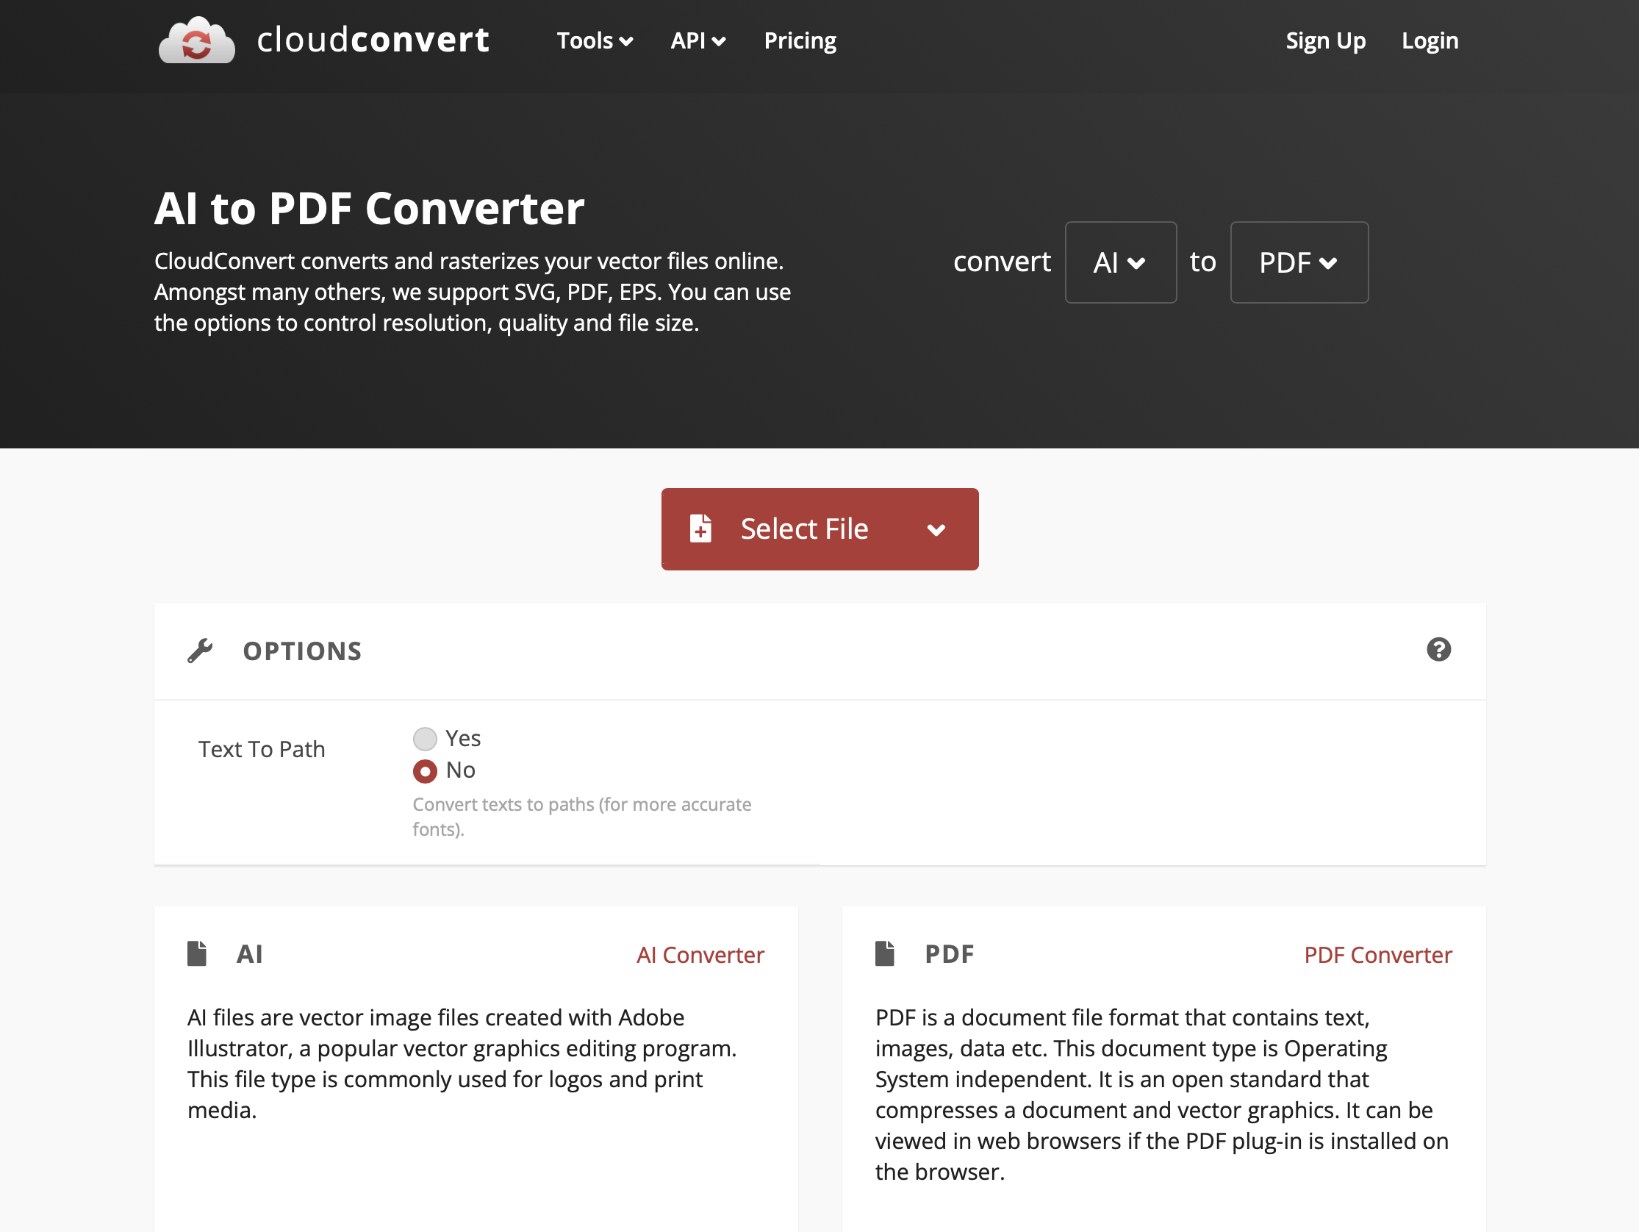The image size is (1639, 1232).
Task: Open the Tools menu
Action: pyautogui.click(x=595, y=40)
